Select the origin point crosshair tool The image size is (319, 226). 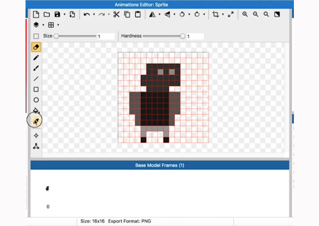36,136
